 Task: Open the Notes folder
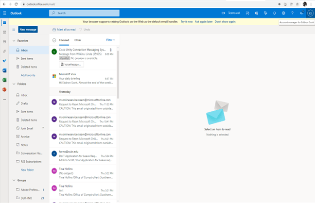[x=29, y=145]
